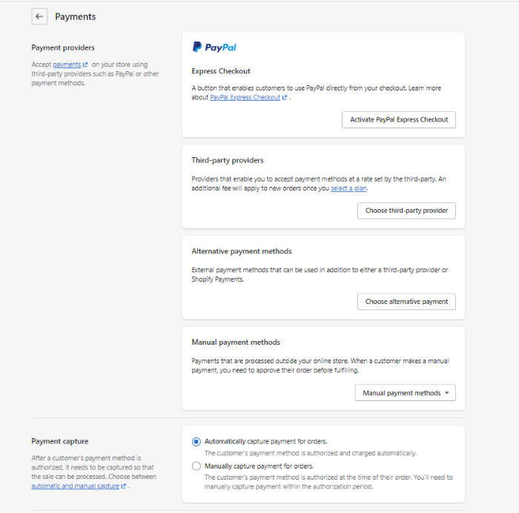Choose alternative payment button
519x513 pixels.
(406, 302)
